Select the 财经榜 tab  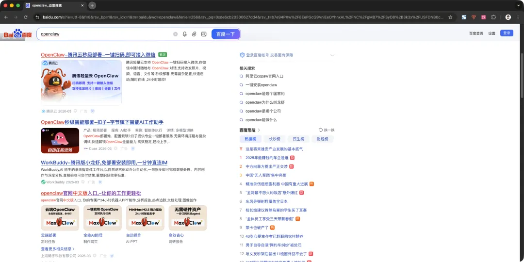coord(323,139)
